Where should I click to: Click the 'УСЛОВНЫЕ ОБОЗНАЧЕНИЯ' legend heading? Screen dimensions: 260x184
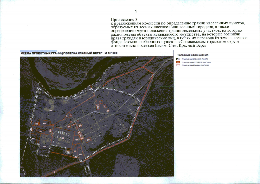click(x=193, y=55)
